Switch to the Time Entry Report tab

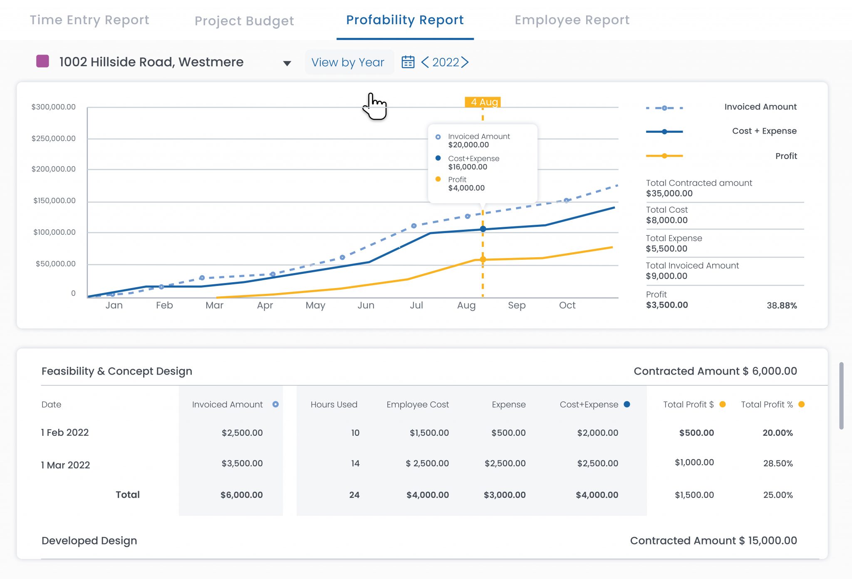(90, 20)
